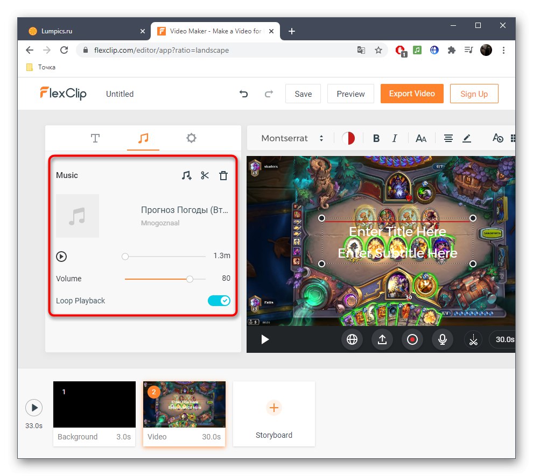Viewport: 533px width, 476px height.
Task: Click the Sign Up button
Action: click(x=474, y=94)
